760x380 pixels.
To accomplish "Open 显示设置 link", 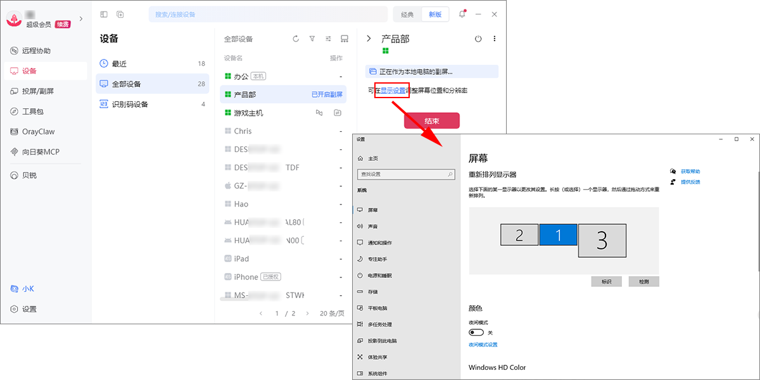I will pos(393,91).
